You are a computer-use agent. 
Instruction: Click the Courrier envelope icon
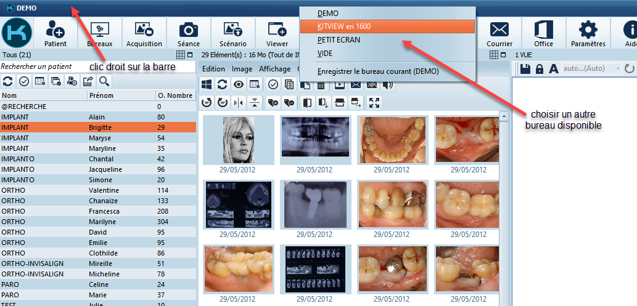pyautogui.click(x=499, y=33)
